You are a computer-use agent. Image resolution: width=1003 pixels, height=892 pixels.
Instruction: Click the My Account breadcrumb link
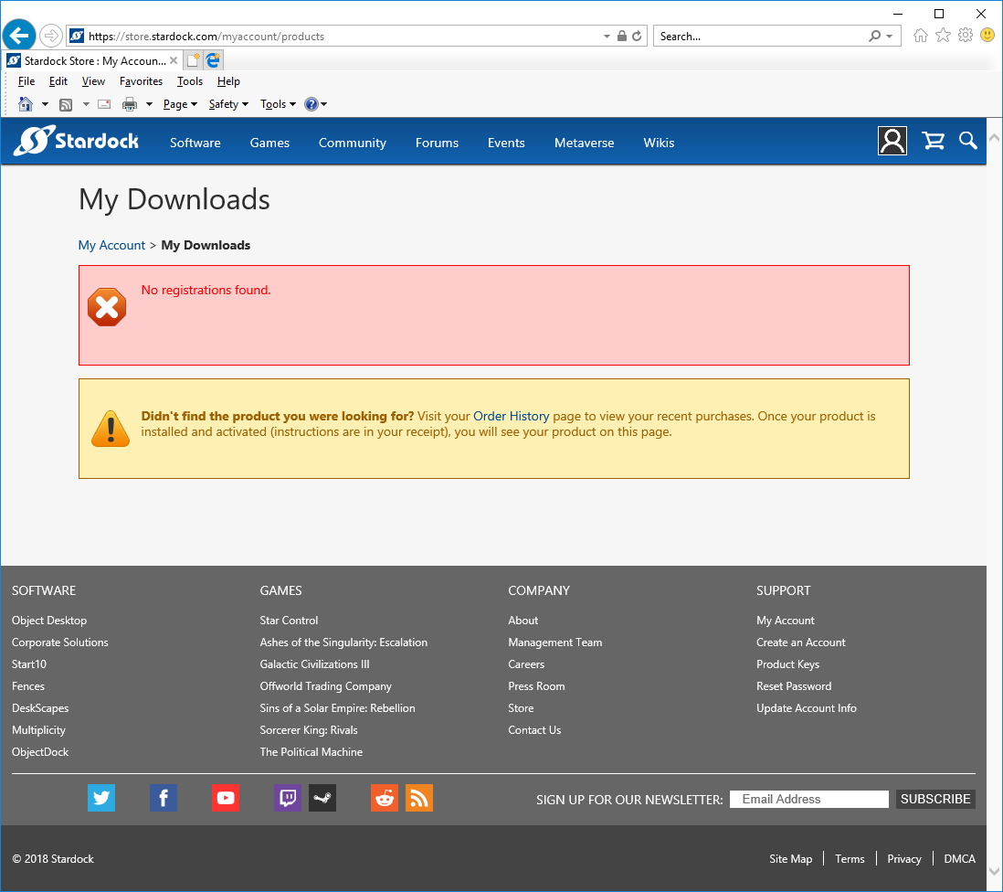(x=111, y=245)
